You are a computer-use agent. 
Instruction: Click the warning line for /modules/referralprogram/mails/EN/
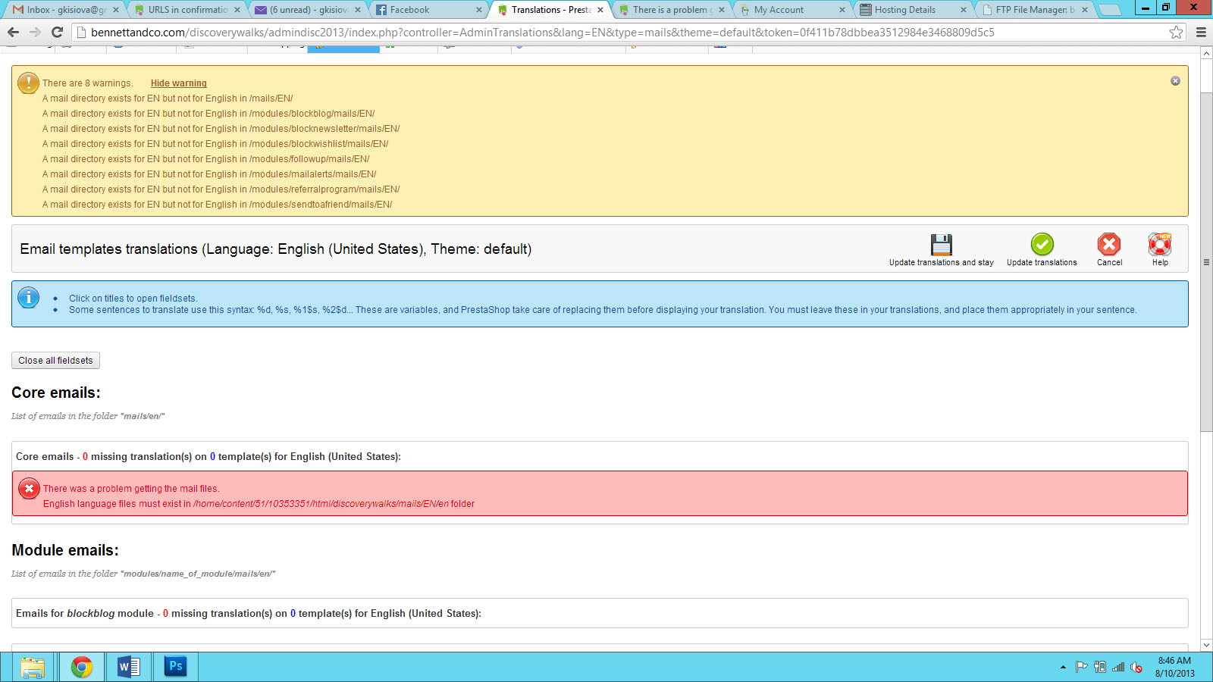click(221, 189)
